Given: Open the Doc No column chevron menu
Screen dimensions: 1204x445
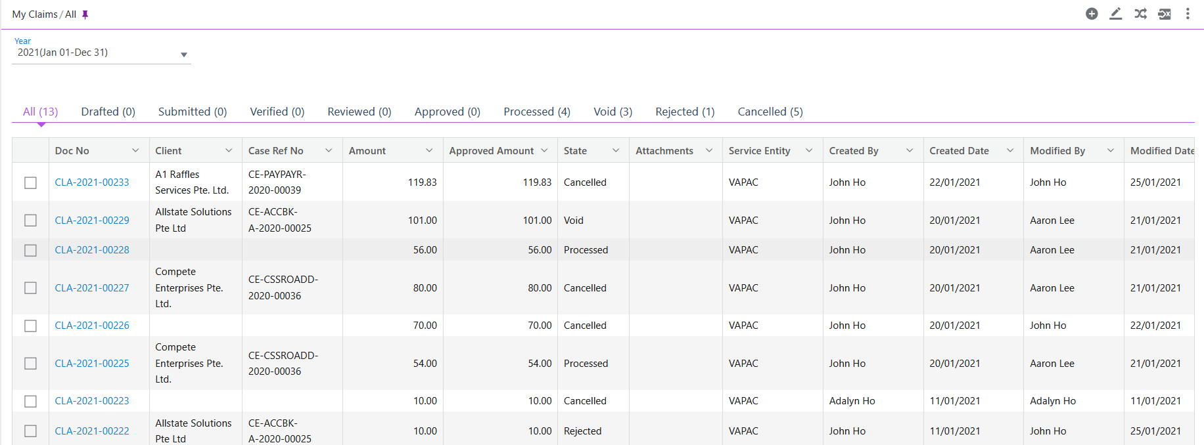Looking at the screenshot, I should [x=135, y=151].
